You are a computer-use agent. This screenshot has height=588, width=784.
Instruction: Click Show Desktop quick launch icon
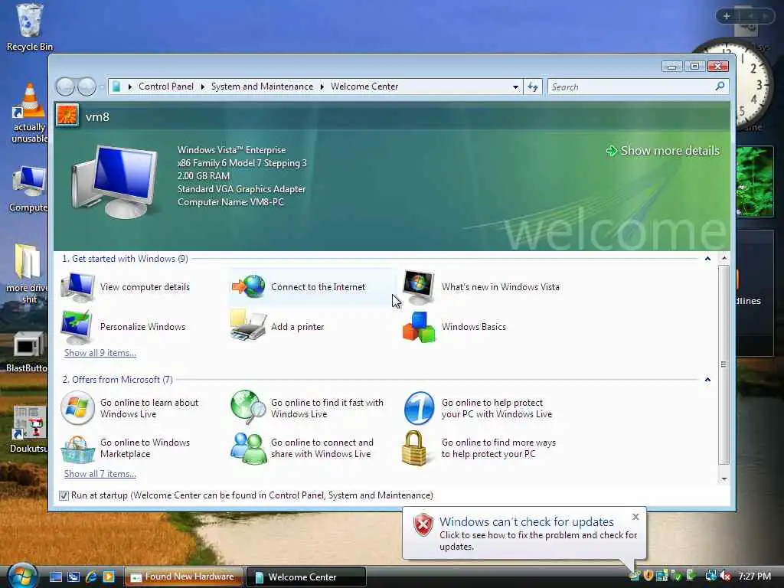(56, 577)
